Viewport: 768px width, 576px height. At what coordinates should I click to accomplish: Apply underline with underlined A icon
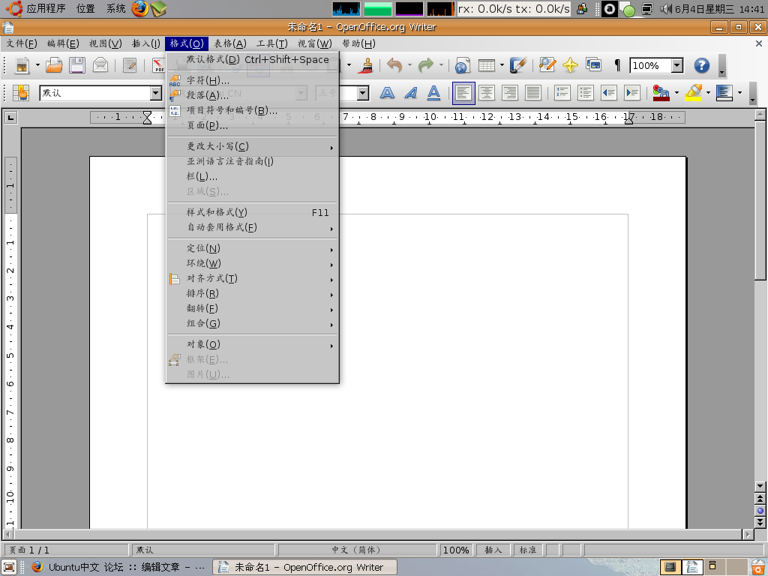point(433,92)
